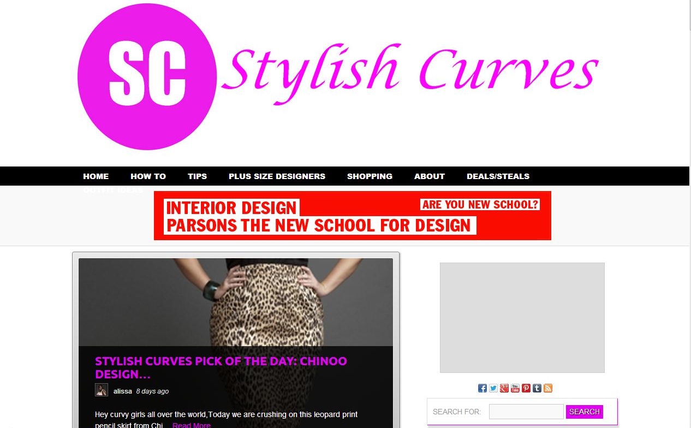691x428 pixels.
Task: Click the pink SEARCH button
Action: pos(585,412)
